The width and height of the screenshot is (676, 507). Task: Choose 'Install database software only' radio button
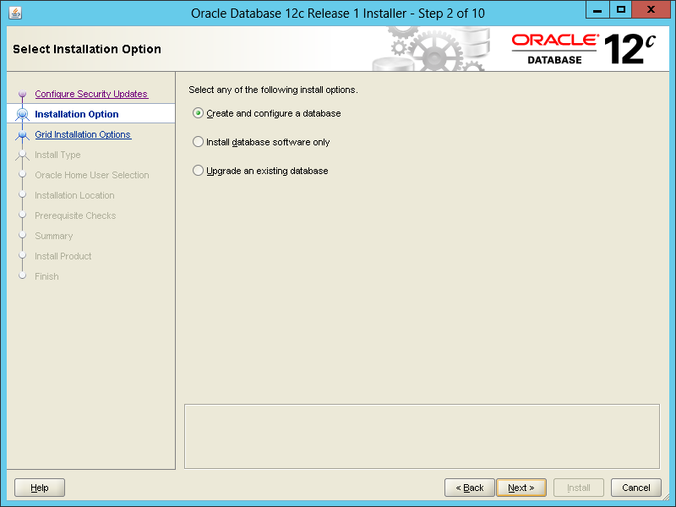pos(198,142)
